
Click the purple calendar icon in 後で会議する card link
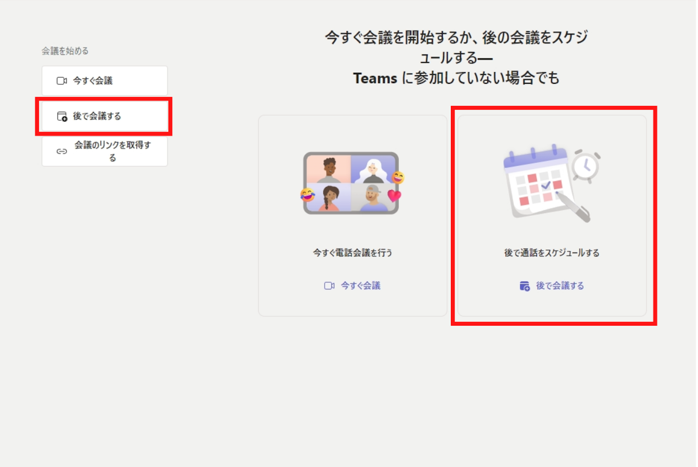[525, 286]
